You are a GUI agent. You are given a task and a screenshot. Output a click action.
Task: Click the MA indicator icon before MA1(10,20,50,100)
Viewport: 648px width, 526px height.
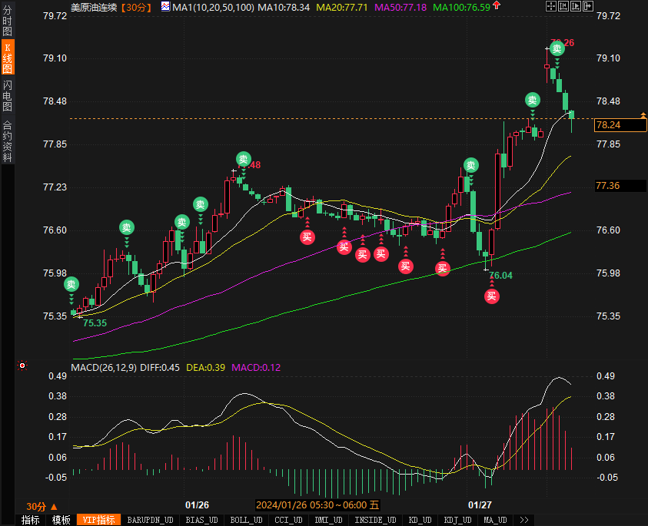coord(166,6)
